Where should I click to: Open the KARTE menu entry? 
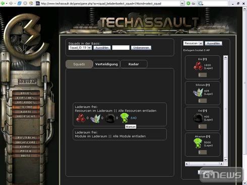click(x=26, y=112)
